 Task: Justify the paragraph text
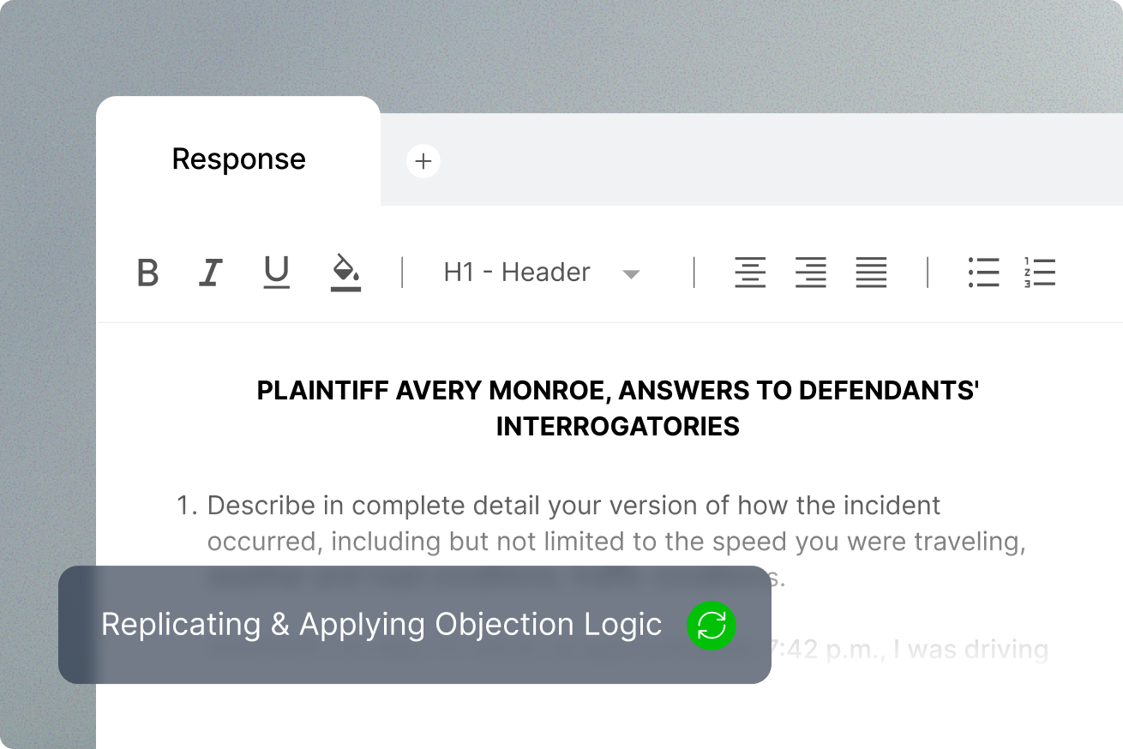pyautogui.click(x=871, y=273)
